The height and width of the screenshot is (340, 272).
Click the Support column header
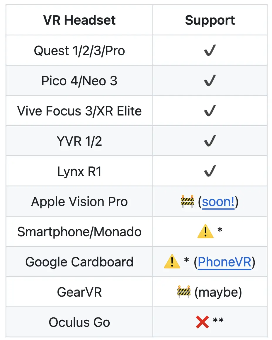210,20
